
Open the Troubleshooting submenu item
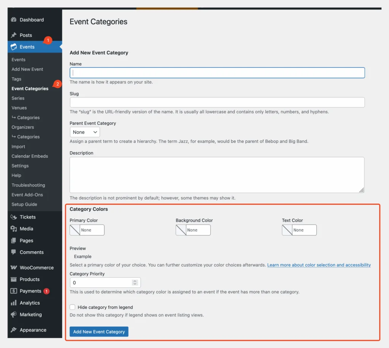(x=28, y=185)
